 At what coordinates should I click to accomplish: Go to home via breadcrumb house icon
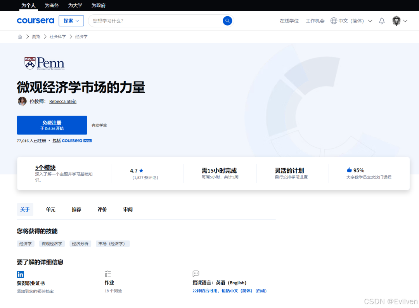20,36
